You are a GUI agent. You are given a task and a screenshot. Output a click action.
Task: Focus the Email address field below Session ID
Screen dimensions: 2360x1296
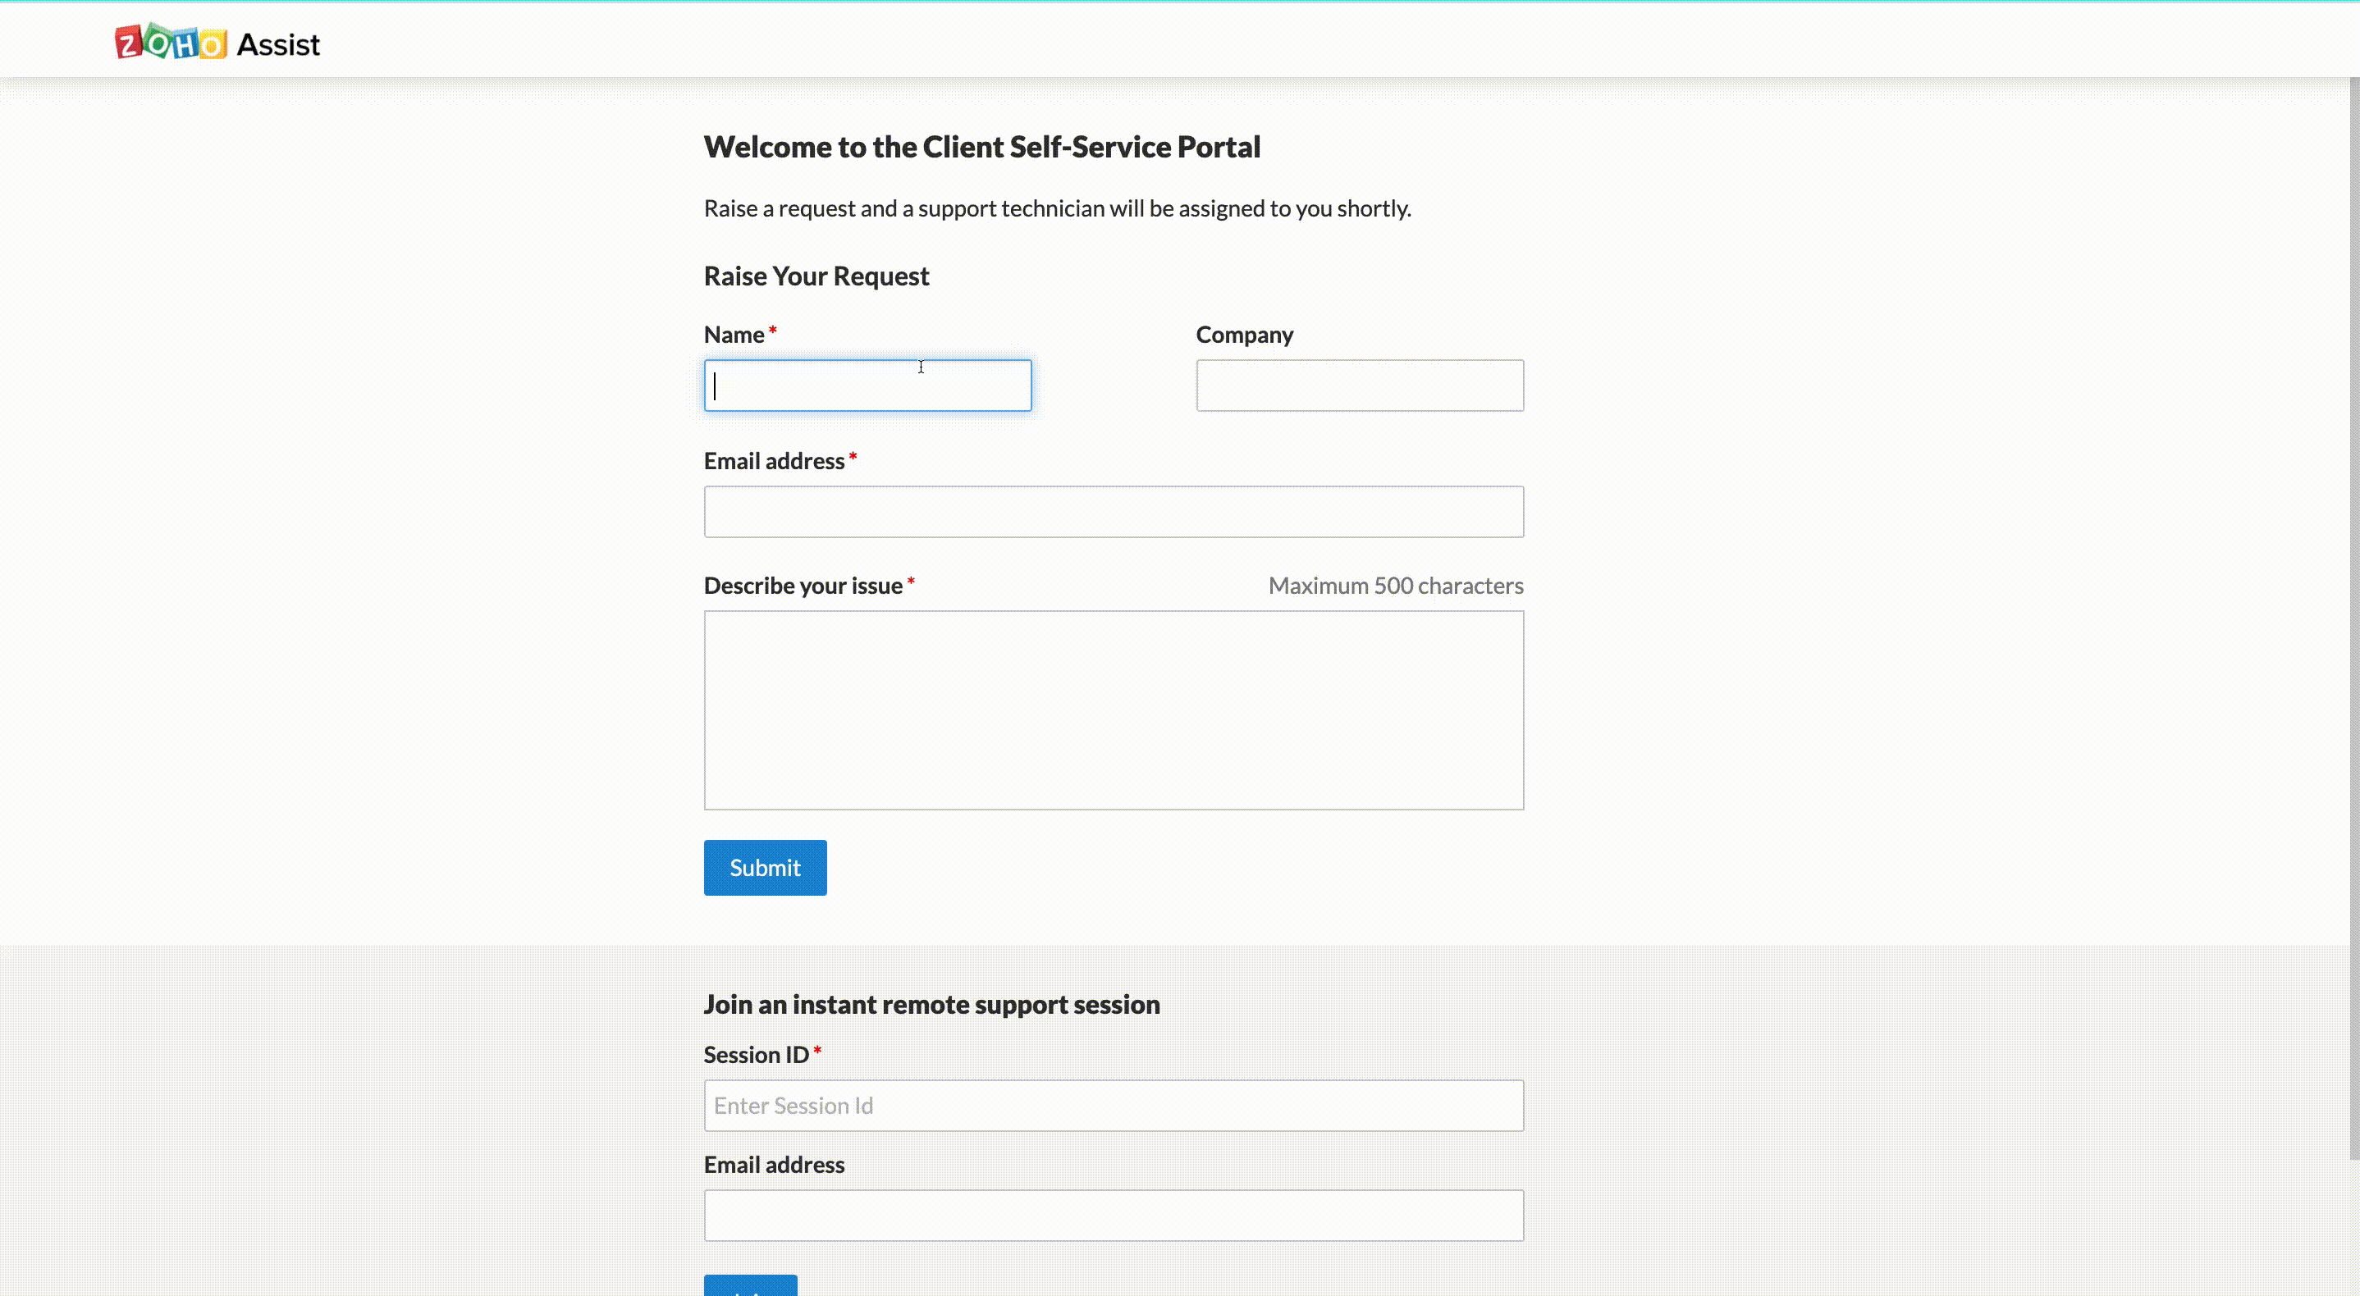[x=1113, y=1216]
